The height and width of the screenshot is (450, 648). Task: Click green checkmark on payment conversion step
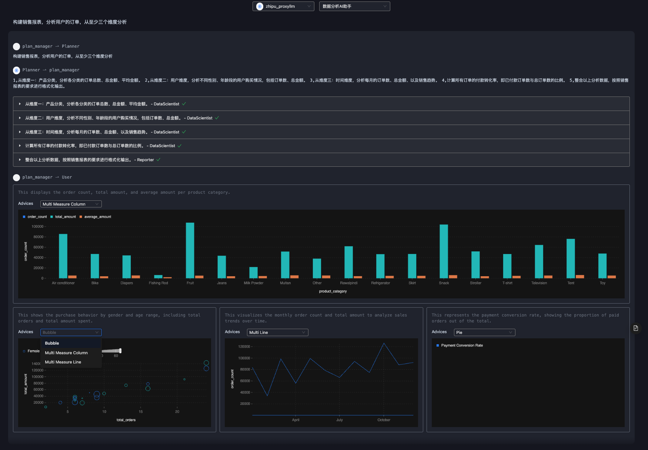tap(180, 146)
